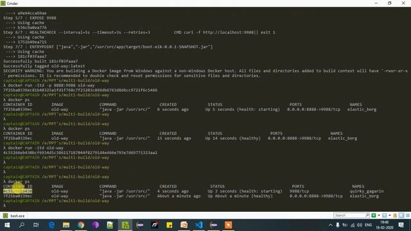
Task: Click the active console view icon in Cmder's status bar
Action: point(384,216)
